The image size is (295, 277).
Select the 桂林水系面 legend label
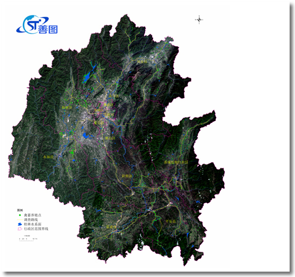click(33, 224)
